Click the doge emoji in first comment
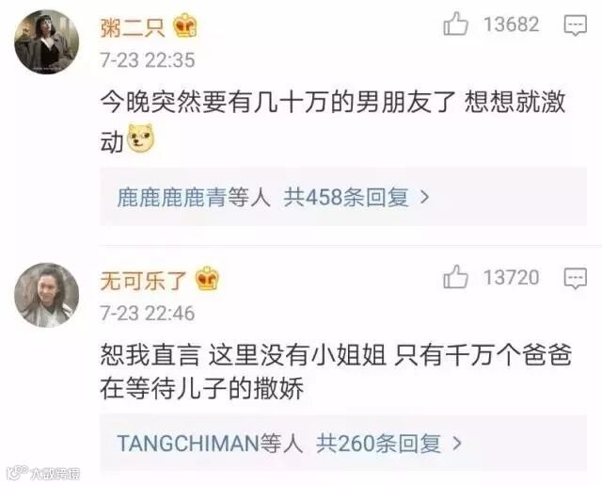 [141, 138]
